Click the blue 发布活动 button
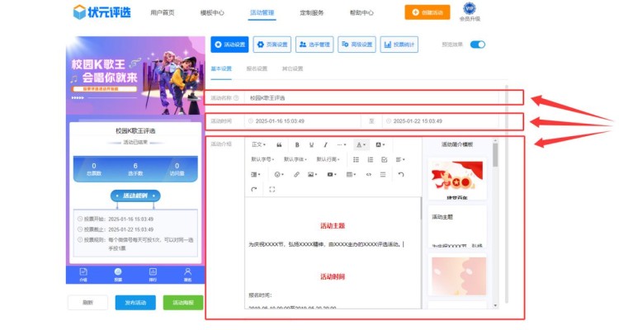619x330 pixels. click(x=135, y=302)
